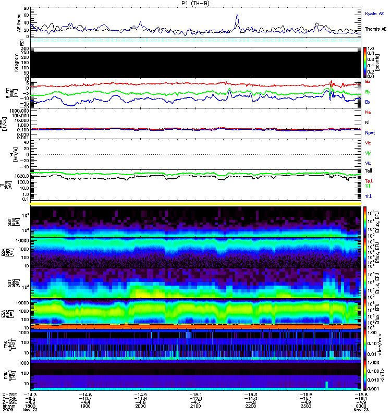Click the black Tell temperature legend
Viewport: 391px width, 417px height.
[368, 171]
